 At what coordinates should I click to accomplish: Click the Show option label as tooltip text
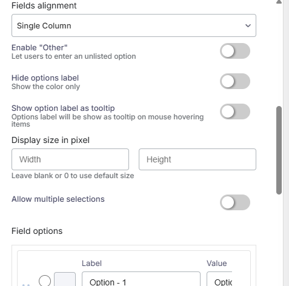(x=63, y=108)
